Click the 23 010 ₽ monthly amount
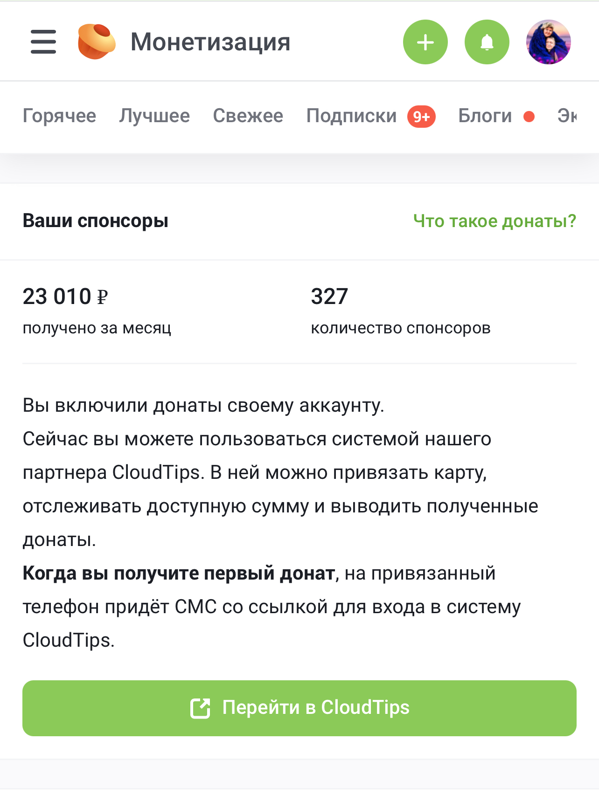This screenshot has height=795, width=599. [x=65, y=297]
